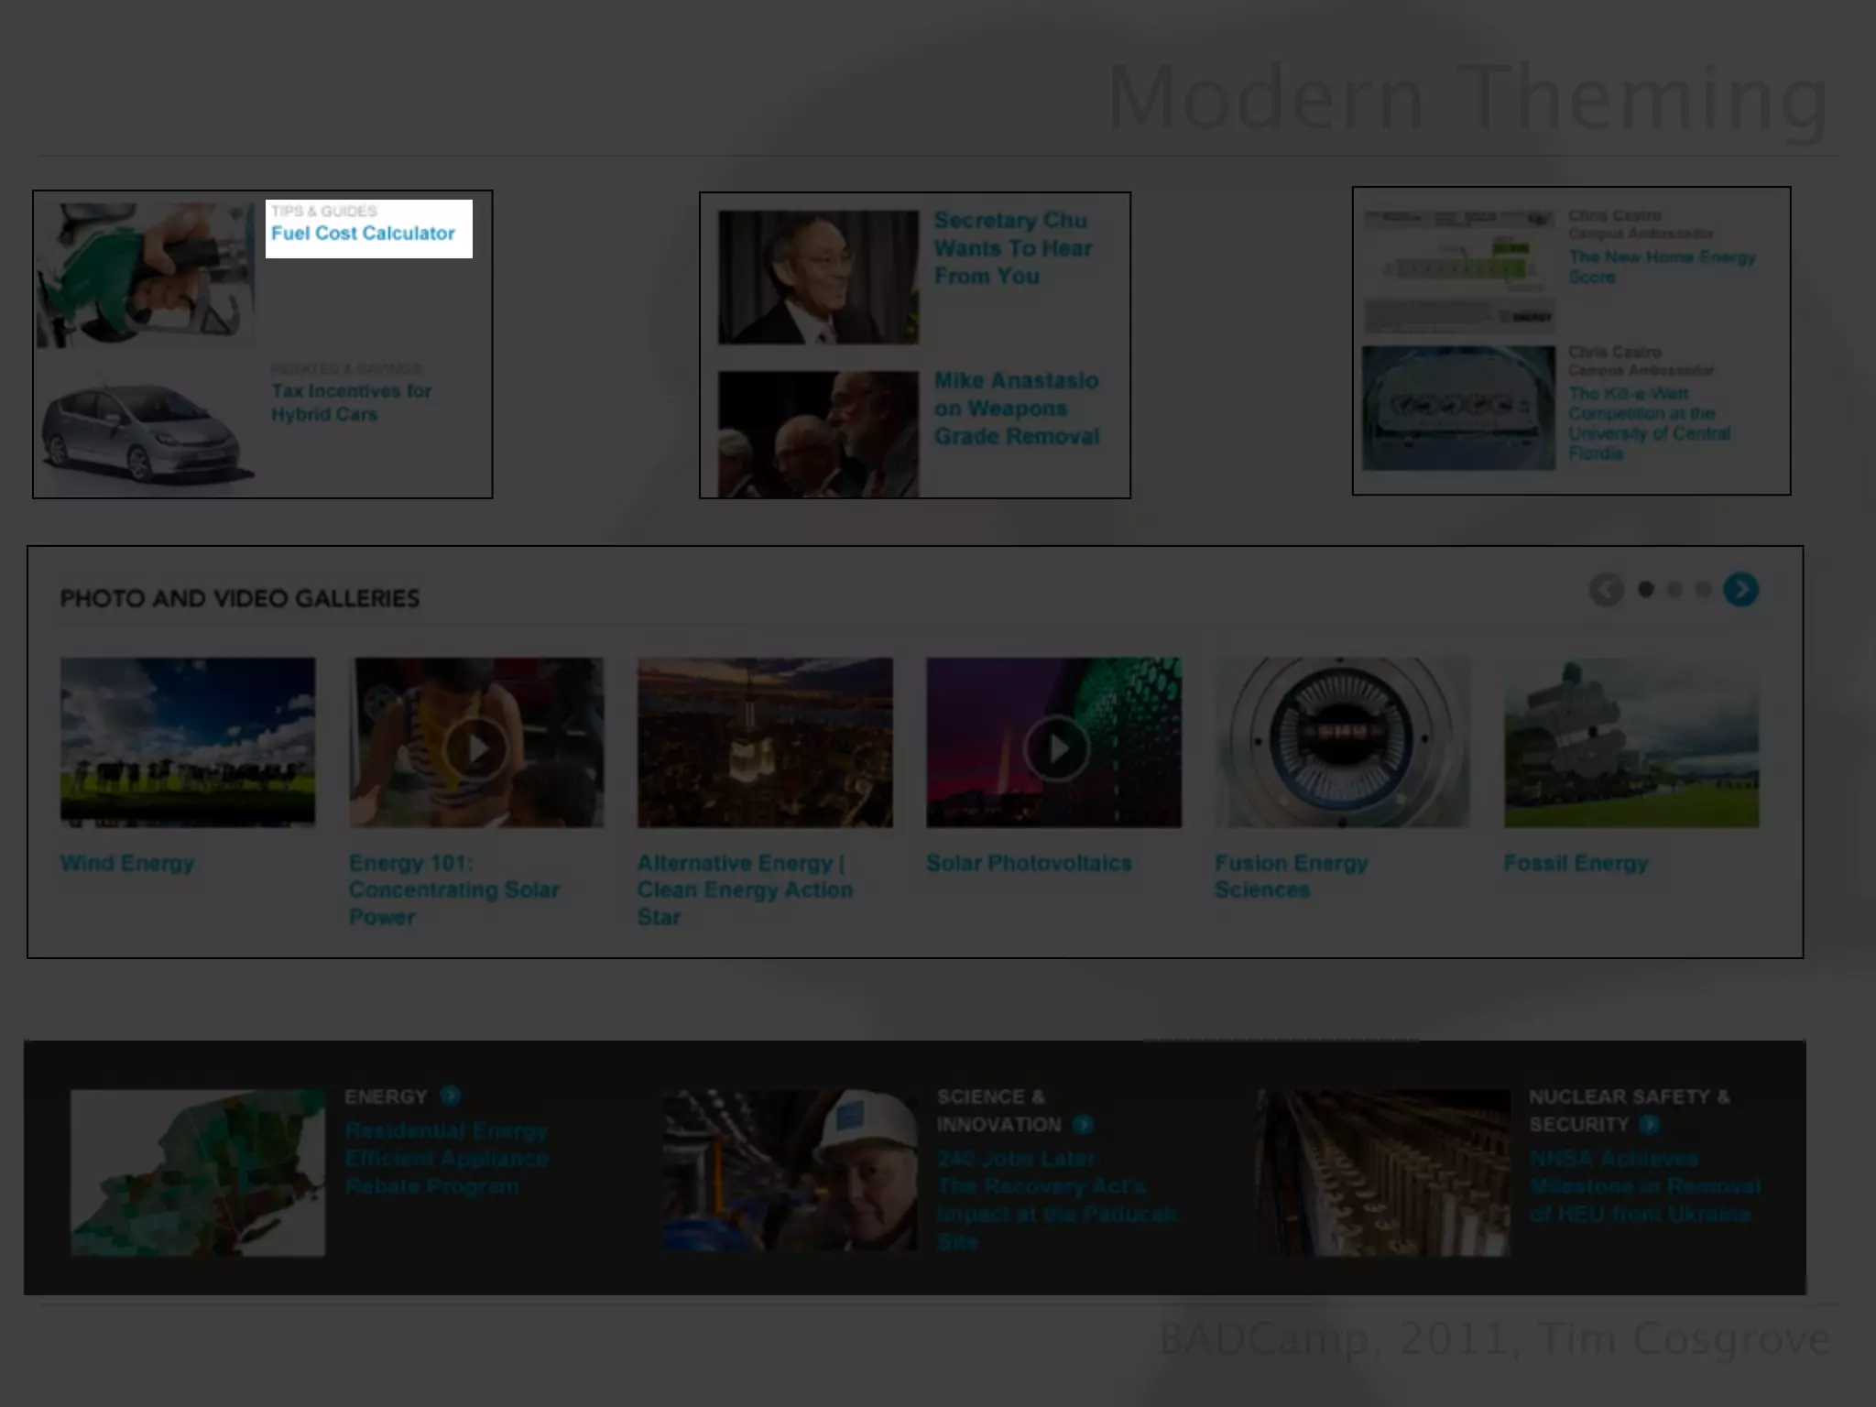
Task: Open NNSA Achieves Milestone HEU Ukraine article
Action: [x=1644, y=1186]
